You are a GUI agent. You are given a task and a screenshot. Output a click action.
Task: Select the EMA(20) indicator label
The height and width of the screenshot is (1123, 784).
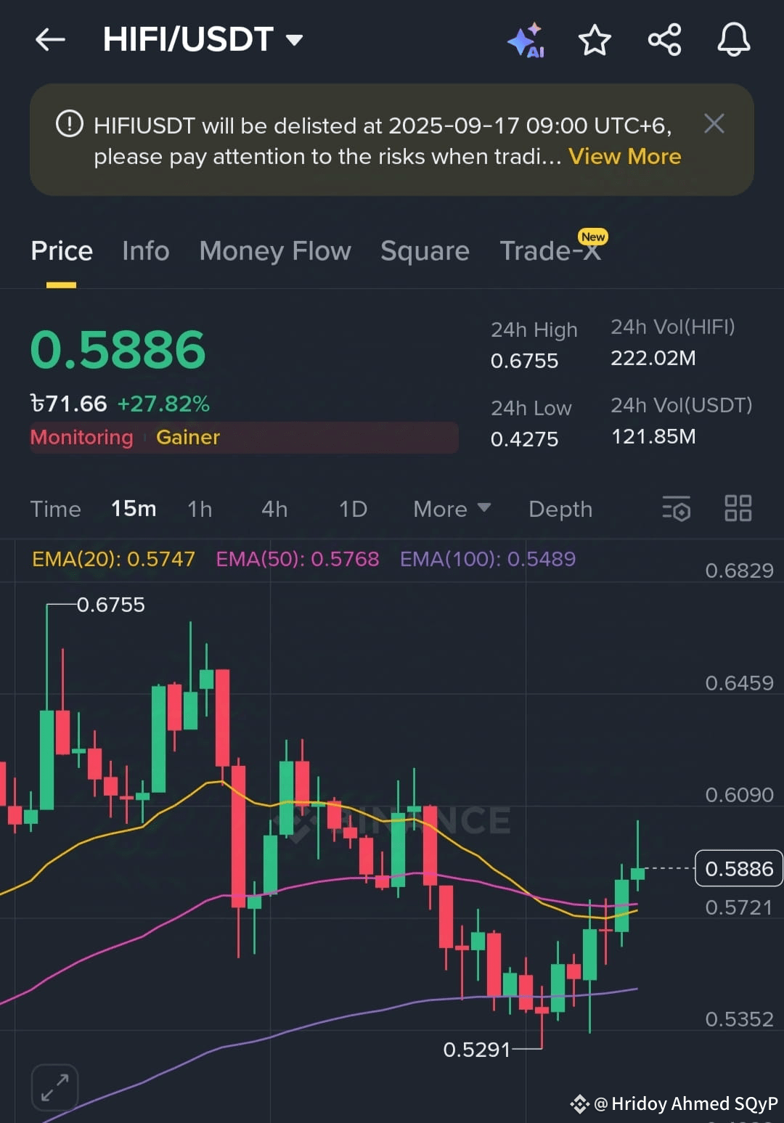click(113, 559)
